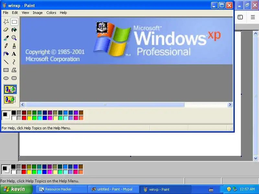
Task: Click the foreground/background color indicator in winxp Paint
Action: [6, 115]
